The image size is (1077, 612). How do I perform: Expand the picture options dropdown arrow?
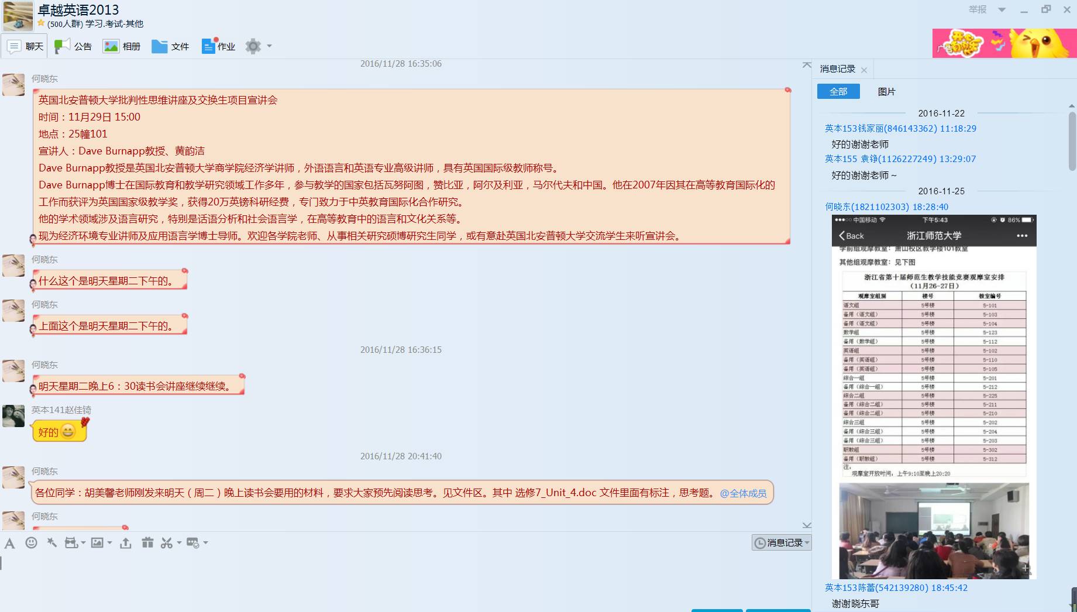coord(109,543)
